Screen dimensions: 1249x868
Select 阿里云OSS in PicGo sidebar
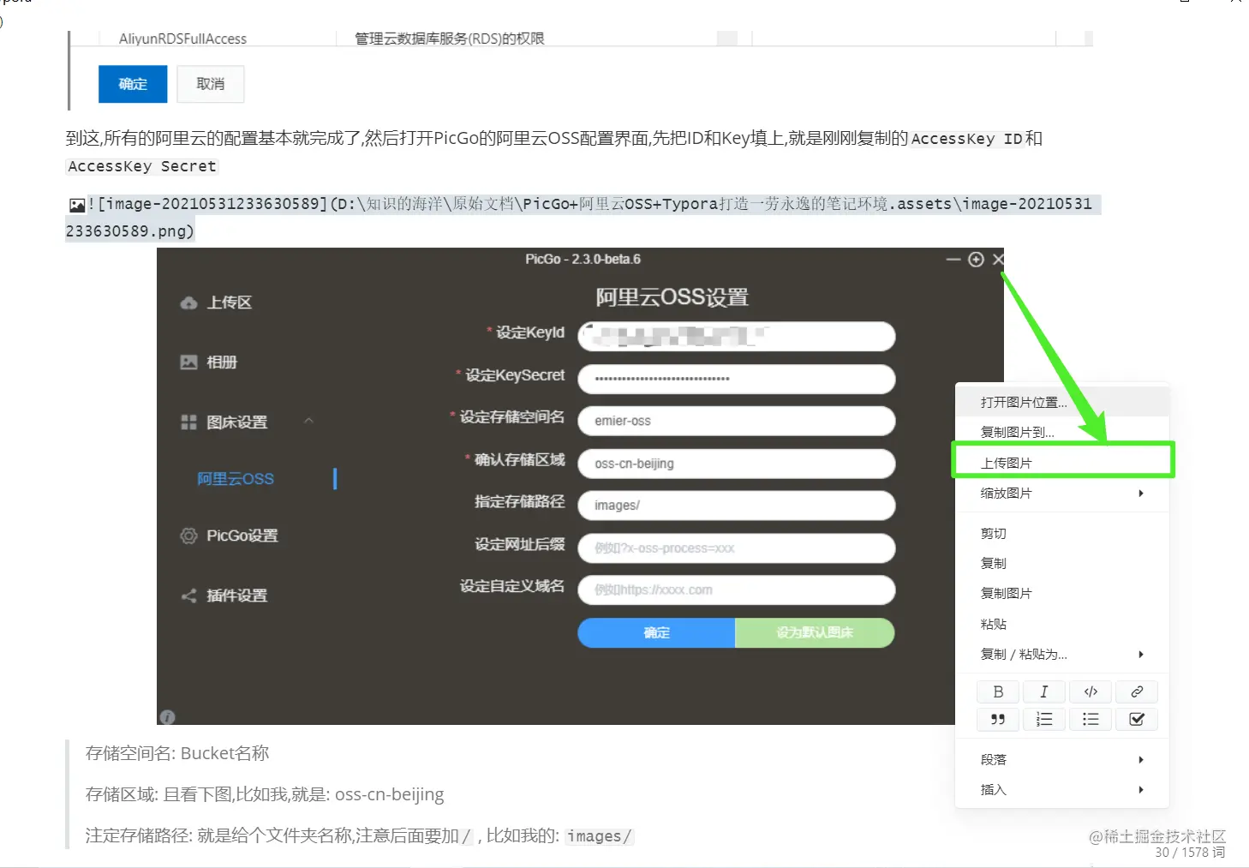pyautogui.click(x=236, y=479)
